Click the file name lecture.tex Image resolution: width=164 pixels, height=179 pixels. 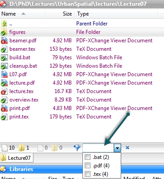21,91
